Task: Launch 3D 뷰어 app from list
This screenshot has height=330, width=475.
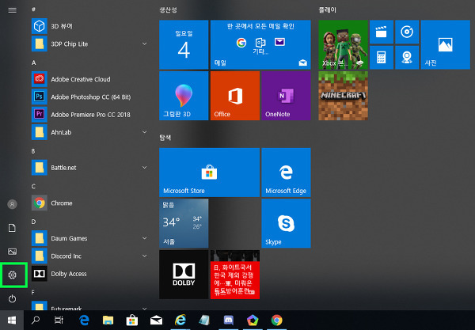Action: tap(89, 26)
